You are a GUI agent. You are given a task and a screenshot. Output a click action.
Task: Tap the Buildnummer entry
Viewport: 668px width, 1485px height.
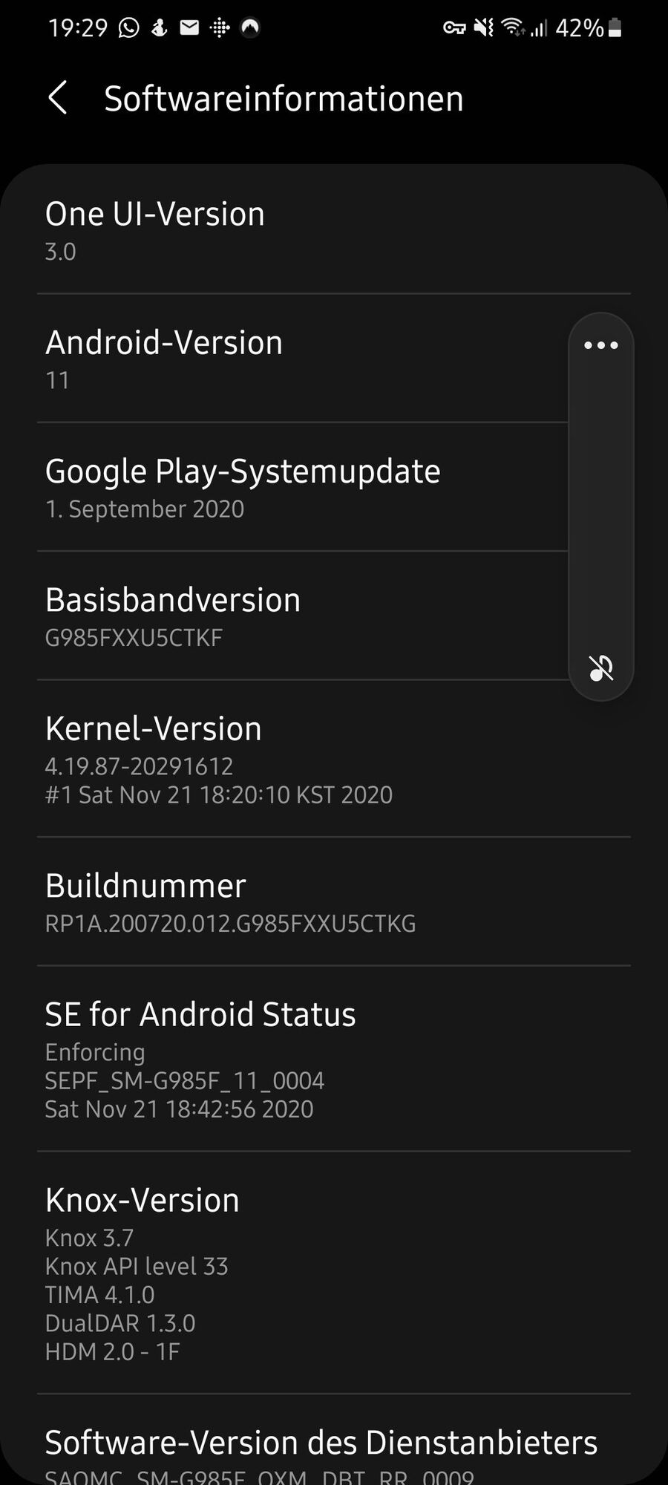click(297, 901)
